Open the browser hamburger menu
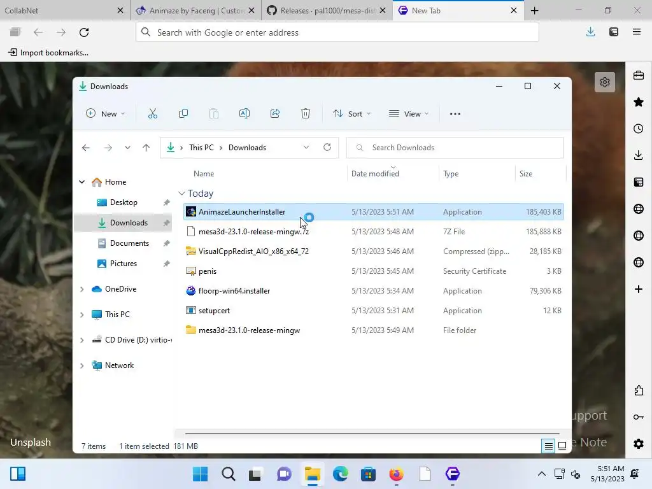The width and height of the screenshot is (652, 489). [637, 32]
